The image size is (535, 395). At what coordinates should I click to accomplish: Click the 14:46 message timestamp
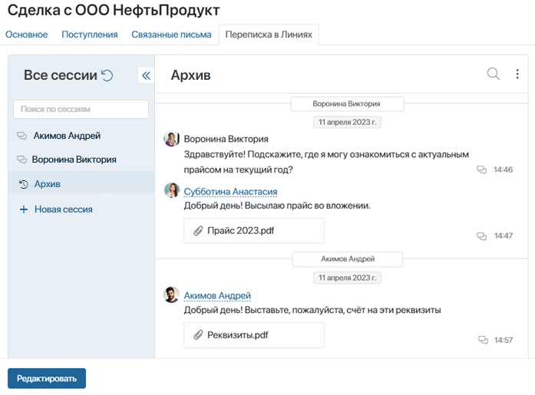(x=503, y=170)
